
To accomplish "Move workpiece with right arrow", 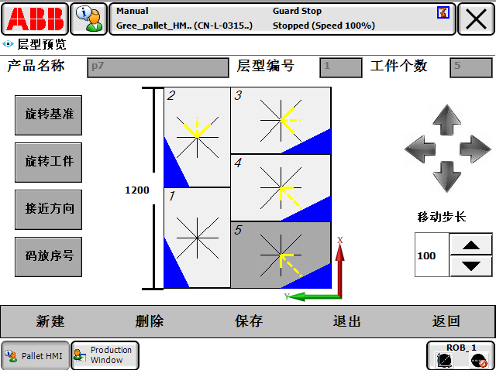I will (x=475, y=149).
